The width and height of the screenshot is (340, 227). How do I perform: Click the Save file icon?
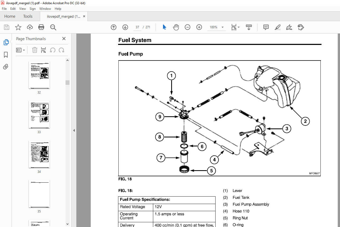tap(7, 27)
